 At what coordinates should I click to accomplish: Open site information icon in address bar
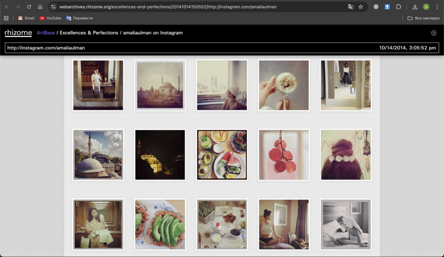tap(53, 7)
